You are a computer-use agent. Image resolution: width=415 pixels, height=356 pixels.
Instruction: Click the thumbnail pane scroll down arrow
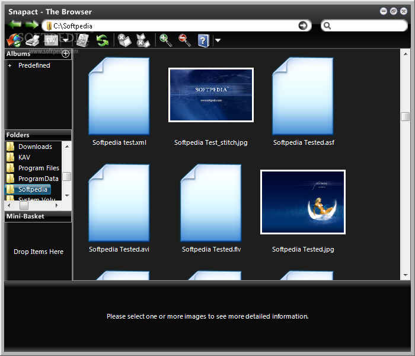click(406, 275)
